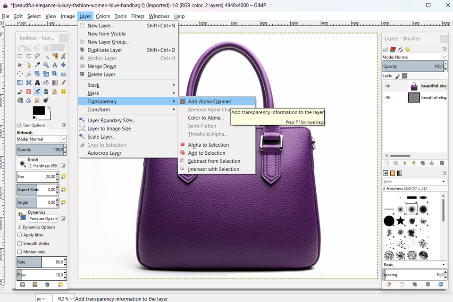The height and width of the screenshot is (302, 453).
Task: Select the Heal bandage tool
Action: pos(64,92)
